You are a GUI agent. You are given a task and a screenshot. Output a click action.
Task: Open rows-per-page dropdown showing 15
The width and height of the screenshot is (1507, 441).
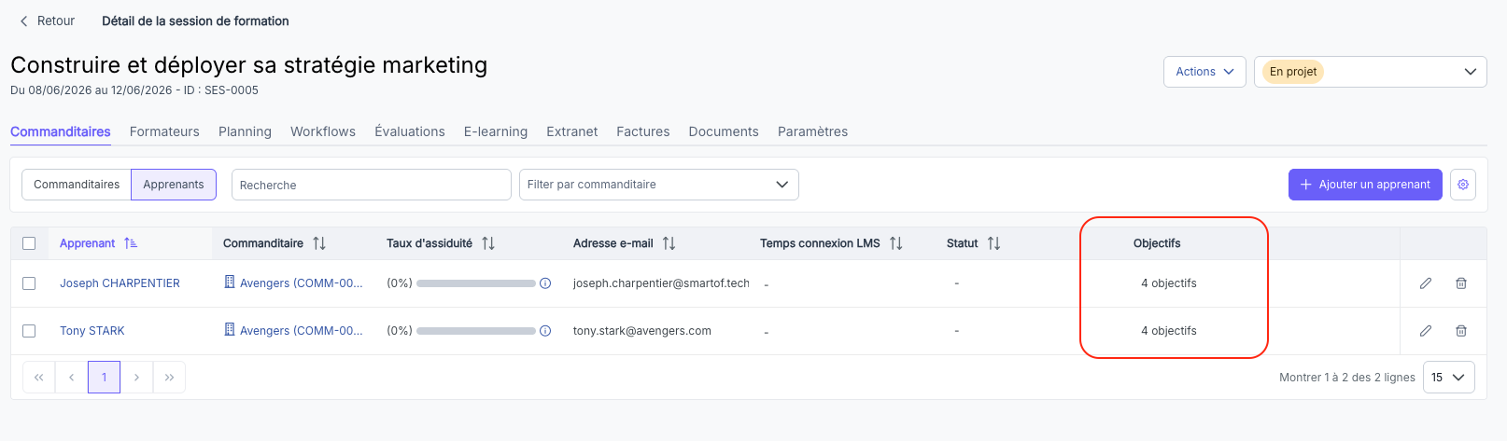(1449, 378)
